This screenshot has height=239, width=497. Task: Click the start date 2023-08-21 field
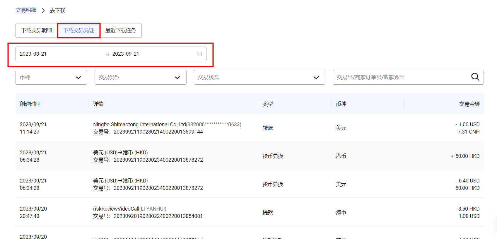(x=33, y=54)
